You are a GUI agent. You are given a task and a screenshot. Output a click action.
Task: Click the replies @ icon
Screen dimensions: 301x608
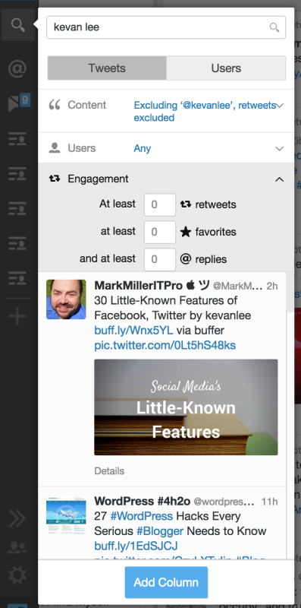pos(186,259)
